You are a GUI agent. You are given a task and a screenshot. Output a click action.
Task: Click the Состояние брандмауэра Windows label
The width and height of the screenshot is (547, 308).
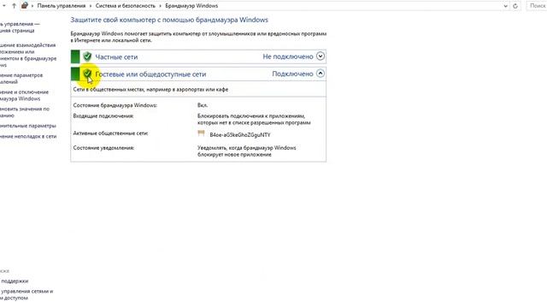click(115, 105)
